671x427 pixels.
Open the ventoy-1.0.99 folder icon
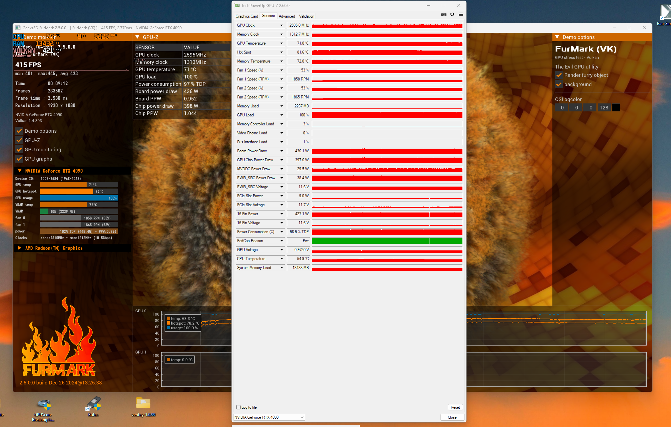click(143, 403)
